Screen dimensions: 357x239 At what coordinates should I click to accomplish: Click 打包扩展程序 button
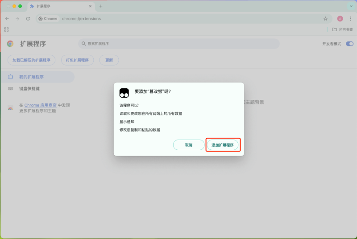click(77, 60)
